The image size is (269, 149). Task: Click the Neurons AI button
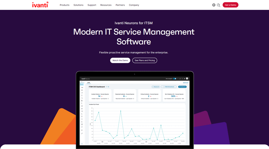156,87
